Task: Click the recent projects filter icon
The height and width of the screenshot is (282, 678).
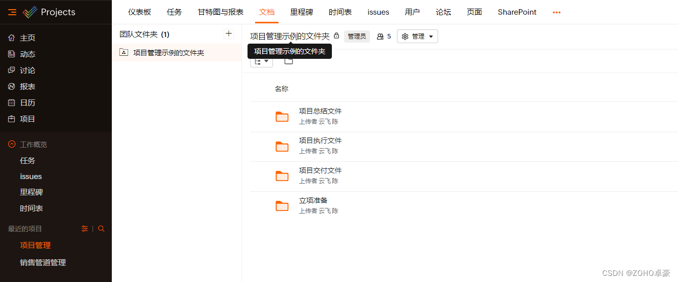Action: coord(85,229)
